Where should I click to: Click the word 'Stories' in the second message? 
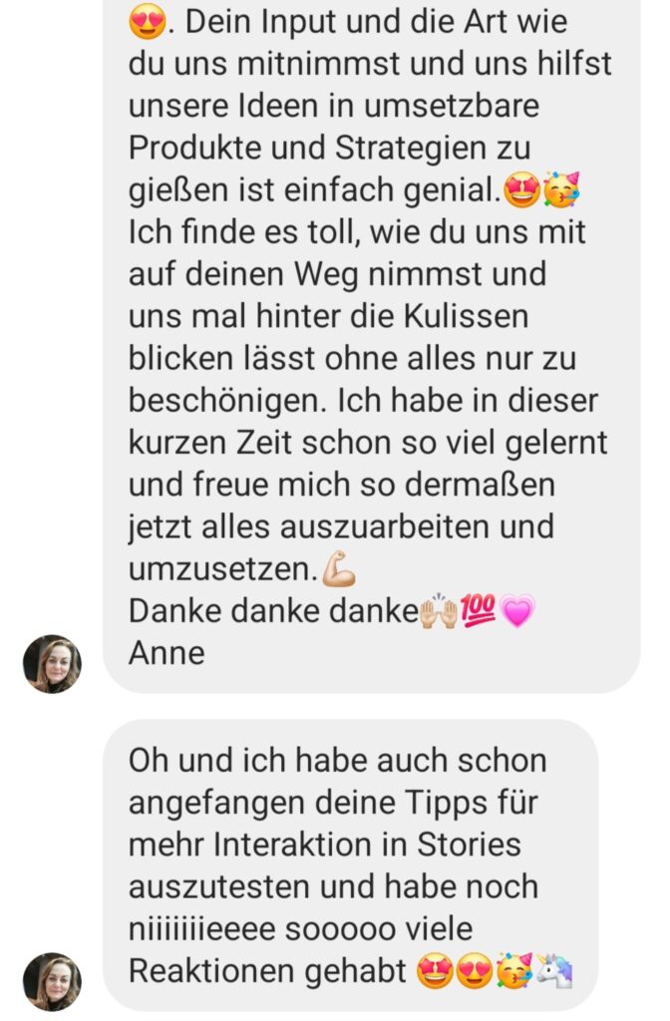469,845
